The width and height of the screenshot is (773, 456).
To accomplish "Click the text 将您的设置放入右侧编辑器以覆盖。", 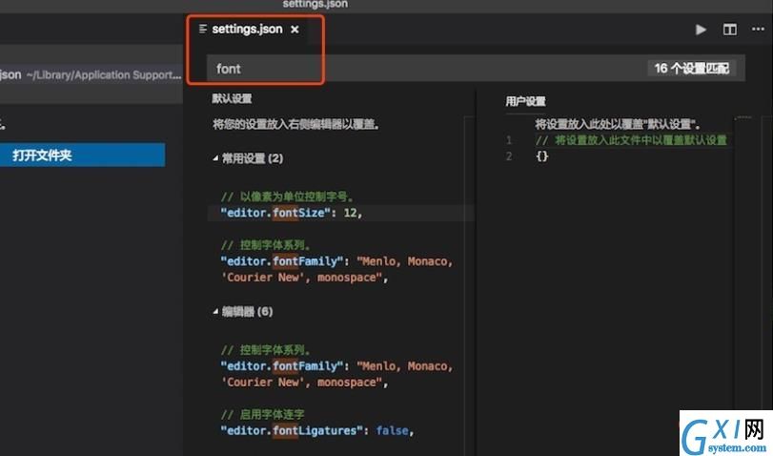I will (x=295, y=124).
